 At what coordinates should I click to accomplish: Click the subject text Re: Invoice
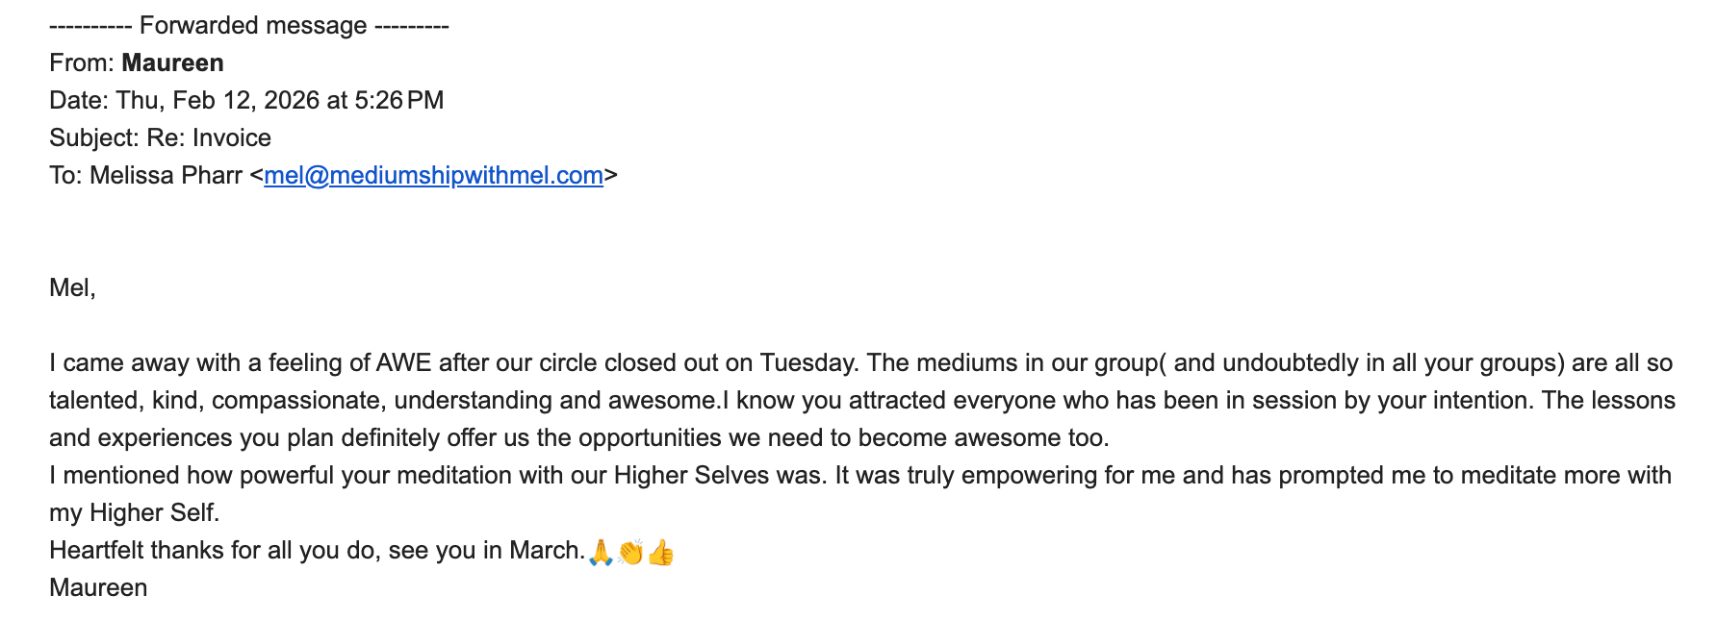tap(209, 137)
